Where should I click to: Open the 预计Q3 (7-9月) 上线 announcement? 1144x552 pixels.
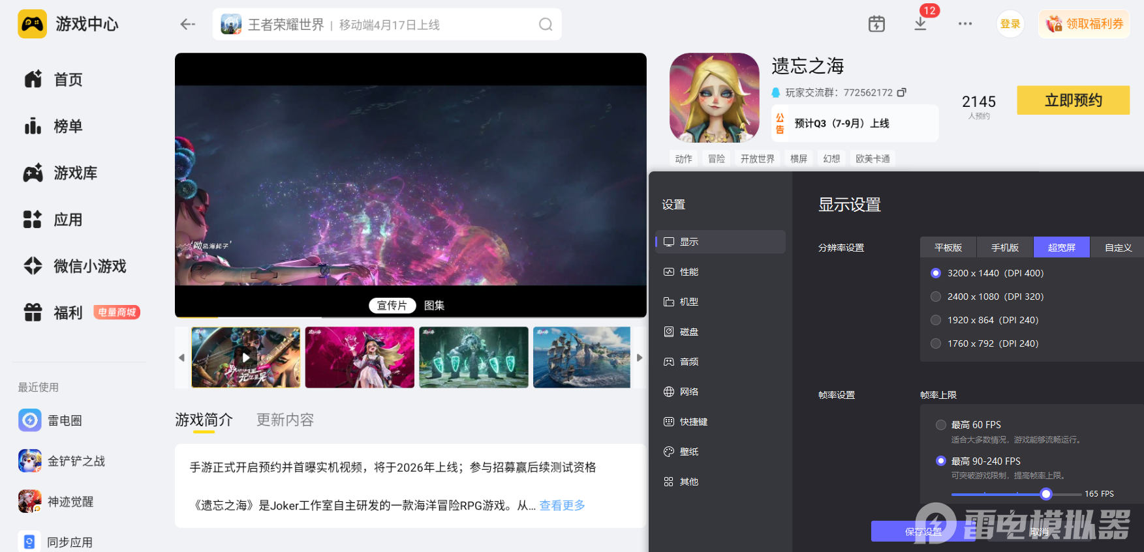(x=855, y=123)
